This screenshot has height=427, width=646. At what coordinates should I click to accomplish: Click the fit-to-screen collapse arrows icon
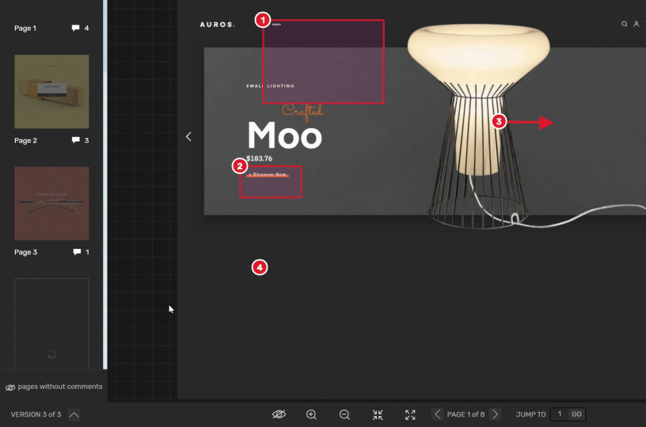click(378, 414)
